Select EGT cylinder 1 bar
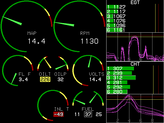Viewport: 164px width, 123px height. pyautogui.click(x=116, y=7)
